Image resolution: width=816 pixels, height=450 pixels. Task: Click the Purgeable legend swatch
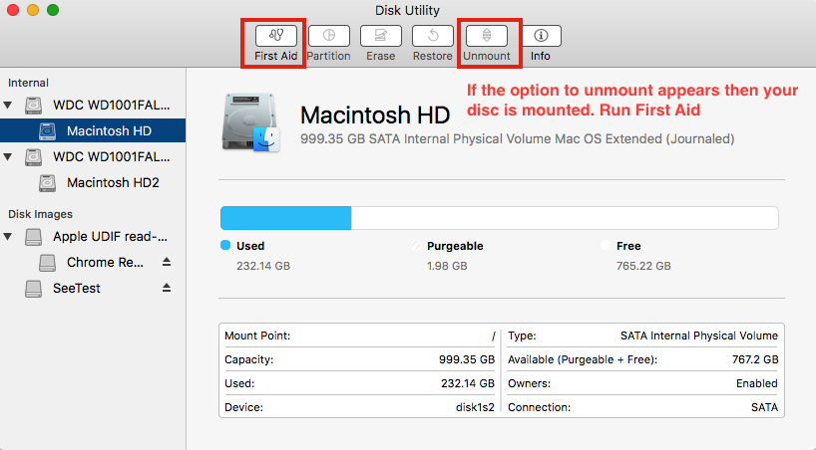tap(415, 245)
